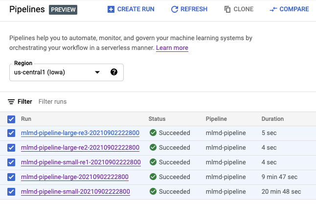The width and height of the screenshot is (316, 204).
Task: Uncheck the mlmd-pipeline-small-re1 run checkbox
Action: (11, 162)
